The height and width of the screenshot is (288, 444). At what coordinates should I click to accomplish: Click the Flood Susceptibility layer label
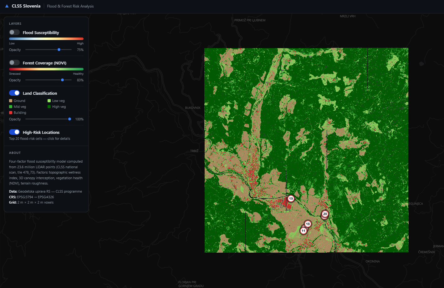click(41, 33)
